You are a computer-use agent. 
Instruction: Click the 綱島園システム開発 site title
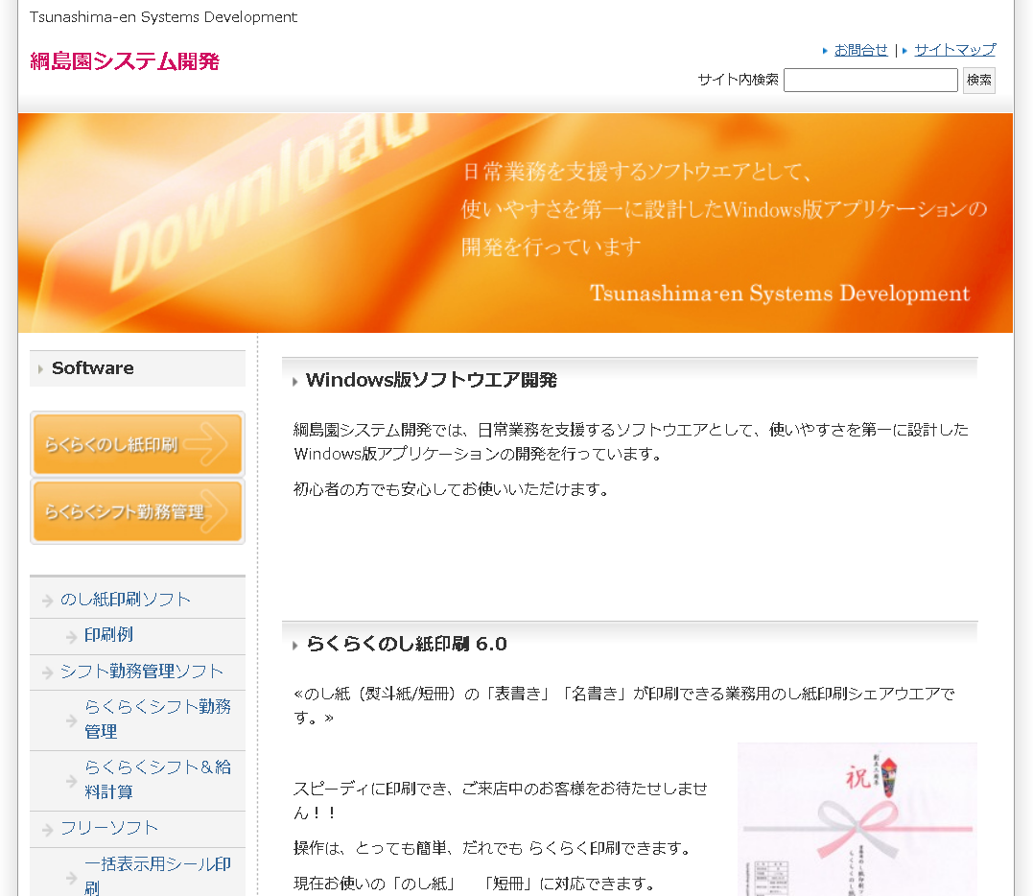click(125, 62)
